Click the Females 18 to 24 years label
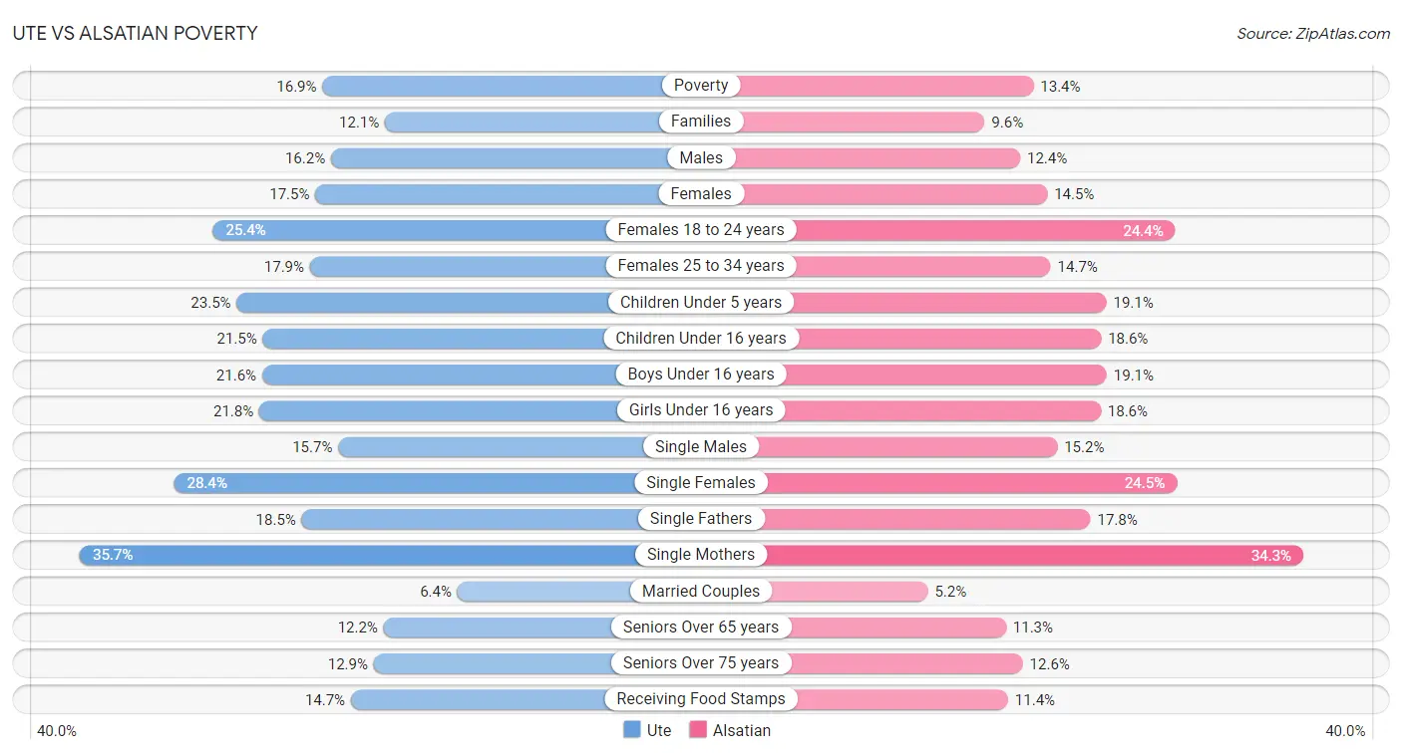 pos(701,230)
